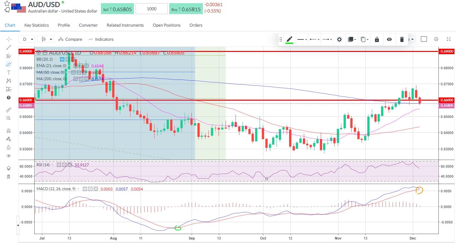Open the Converter tab
This screenshot has height=243, width=458.
point(88,25)
